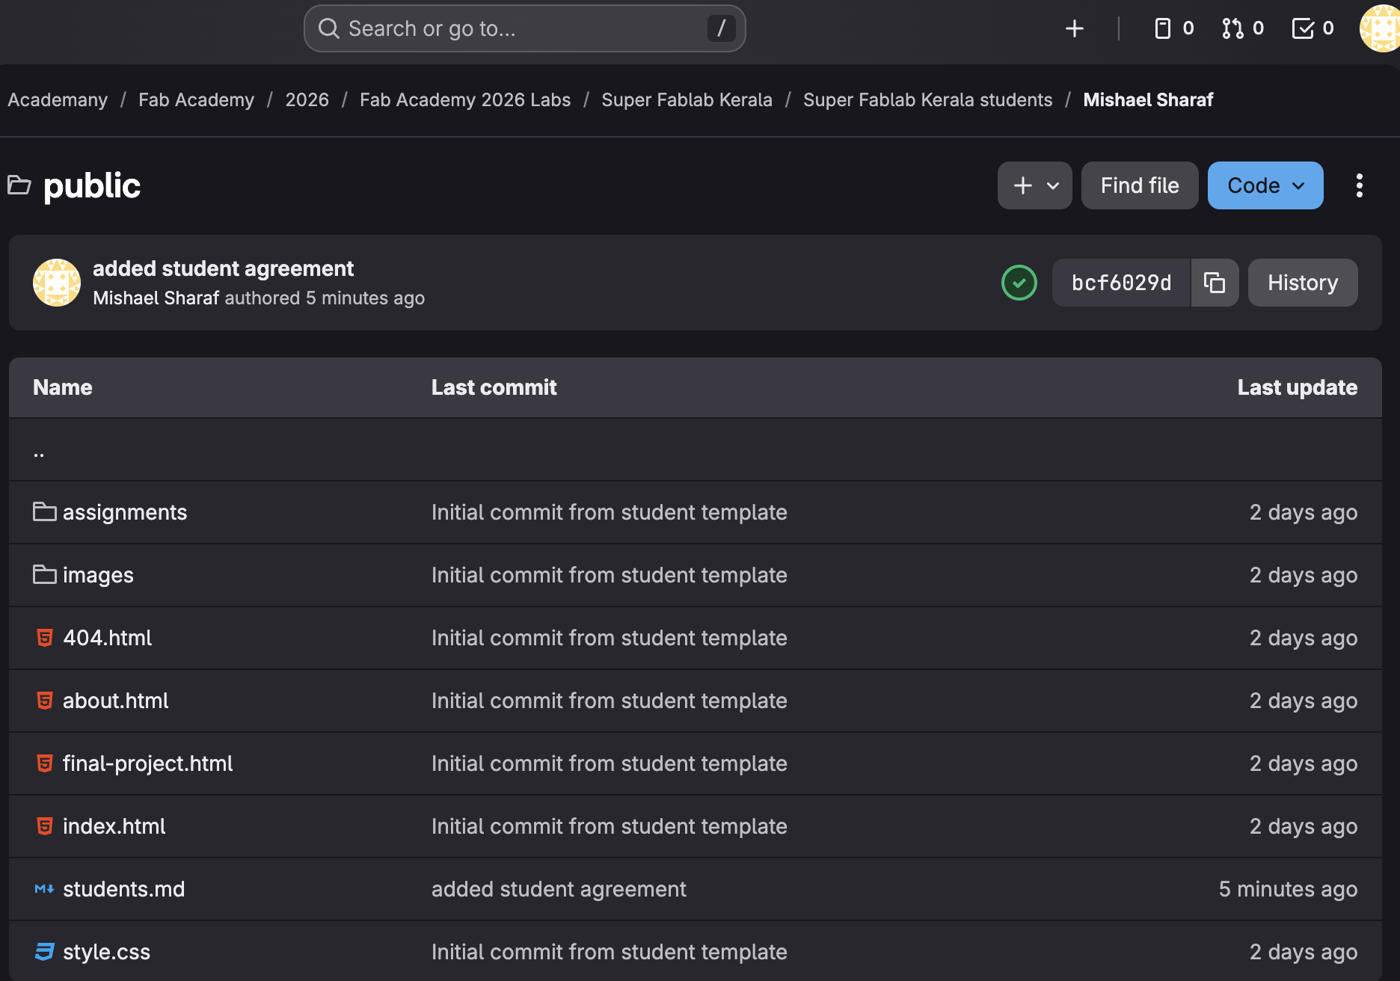Open the vertical ellipsis actions menu

pyautogui.click(x=1359, y=185)
